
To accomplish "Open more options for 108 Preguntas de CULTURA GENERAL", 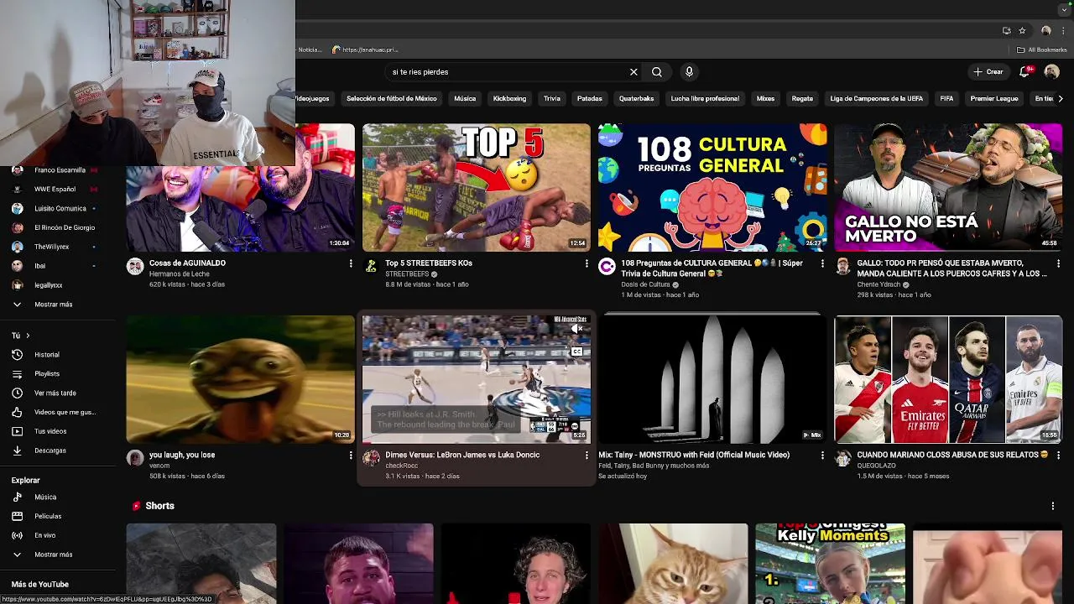I will point(822,263).
